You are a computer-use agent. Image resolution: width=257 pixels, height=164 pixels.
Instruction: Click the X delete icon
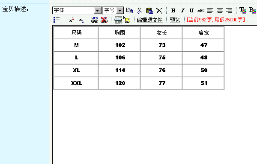point(159,11)
